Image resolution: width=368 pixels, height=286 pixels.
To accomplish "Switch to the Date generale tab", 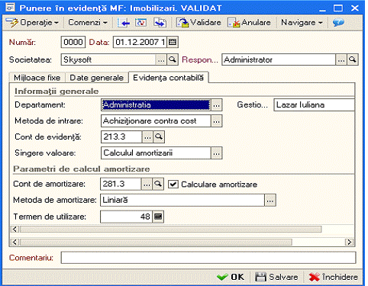I will pyautogui.click(x=97, y=78).
